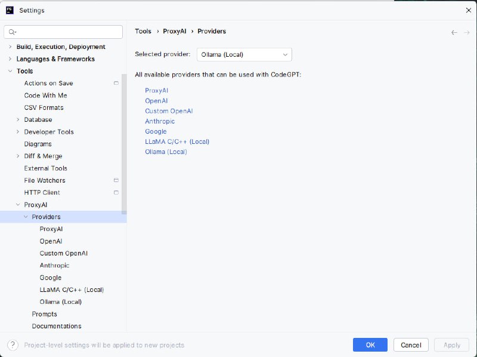Select the Database tree item
Screen dimensions: 477x357
tap(38, 120)
